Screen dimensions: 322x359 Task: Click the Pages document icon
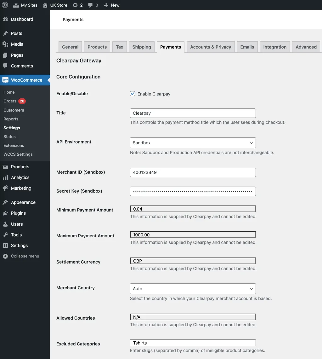coord(5,55)
